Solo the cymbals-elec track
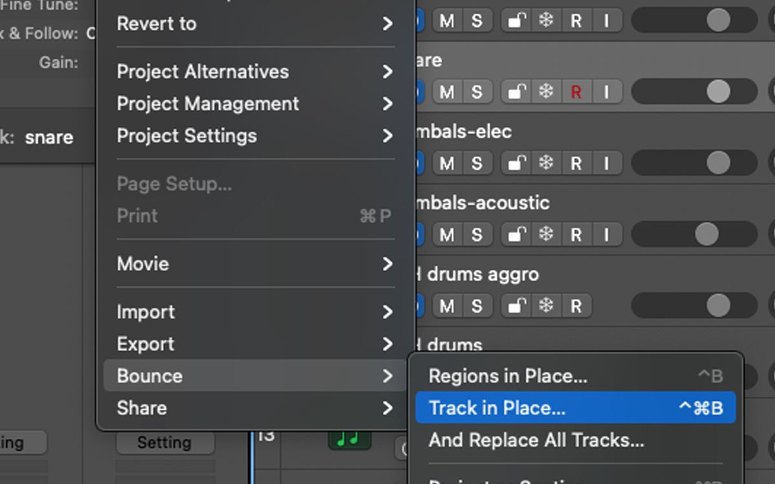 [477, 163]
